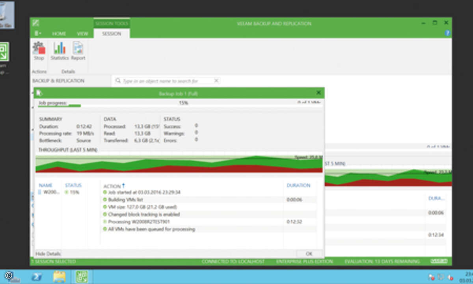
Task: Select the 'Processing W2008R2TEST901' entry
Action: point(209,222)
